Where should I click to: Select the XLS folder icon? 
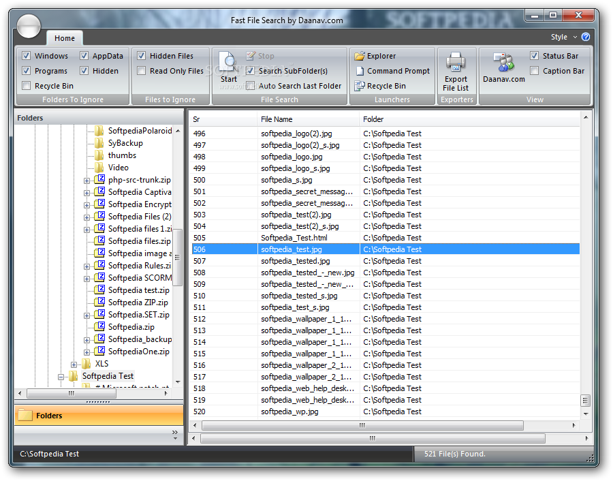(x=87, y=364)
